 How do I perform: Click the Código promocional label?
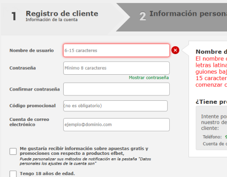point(33,106)
